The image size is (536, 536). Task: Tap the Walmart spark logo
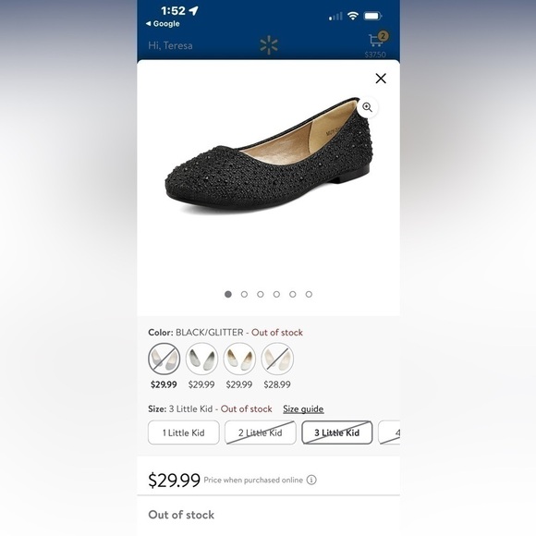coord(269,45)
